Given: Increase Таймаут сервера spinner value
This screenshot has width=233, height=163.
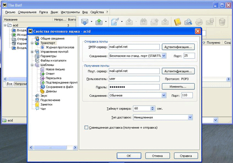Looking at the screenshot, I should [152, 107].
